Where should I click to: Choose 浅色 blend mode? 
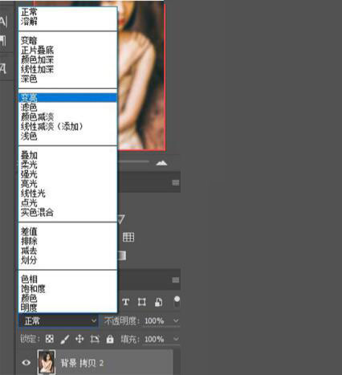coord(67,136)
